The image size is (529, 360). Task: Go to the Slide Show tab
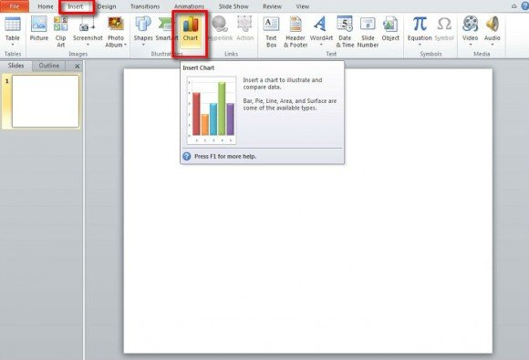(x=233, y=6)
